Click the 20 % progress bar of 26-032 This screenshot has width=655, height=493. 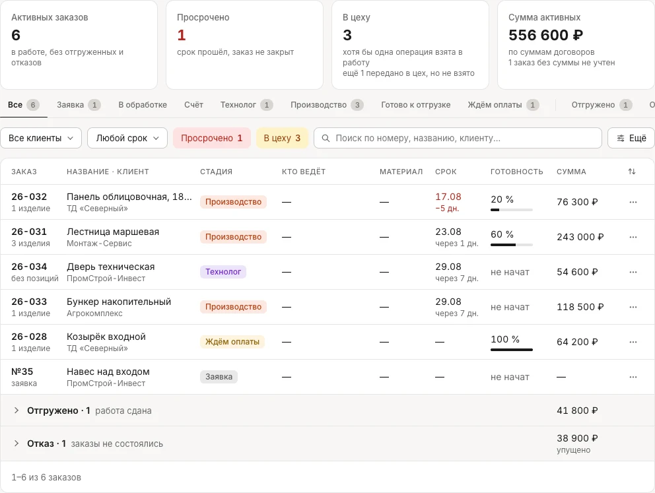(512, 210)
